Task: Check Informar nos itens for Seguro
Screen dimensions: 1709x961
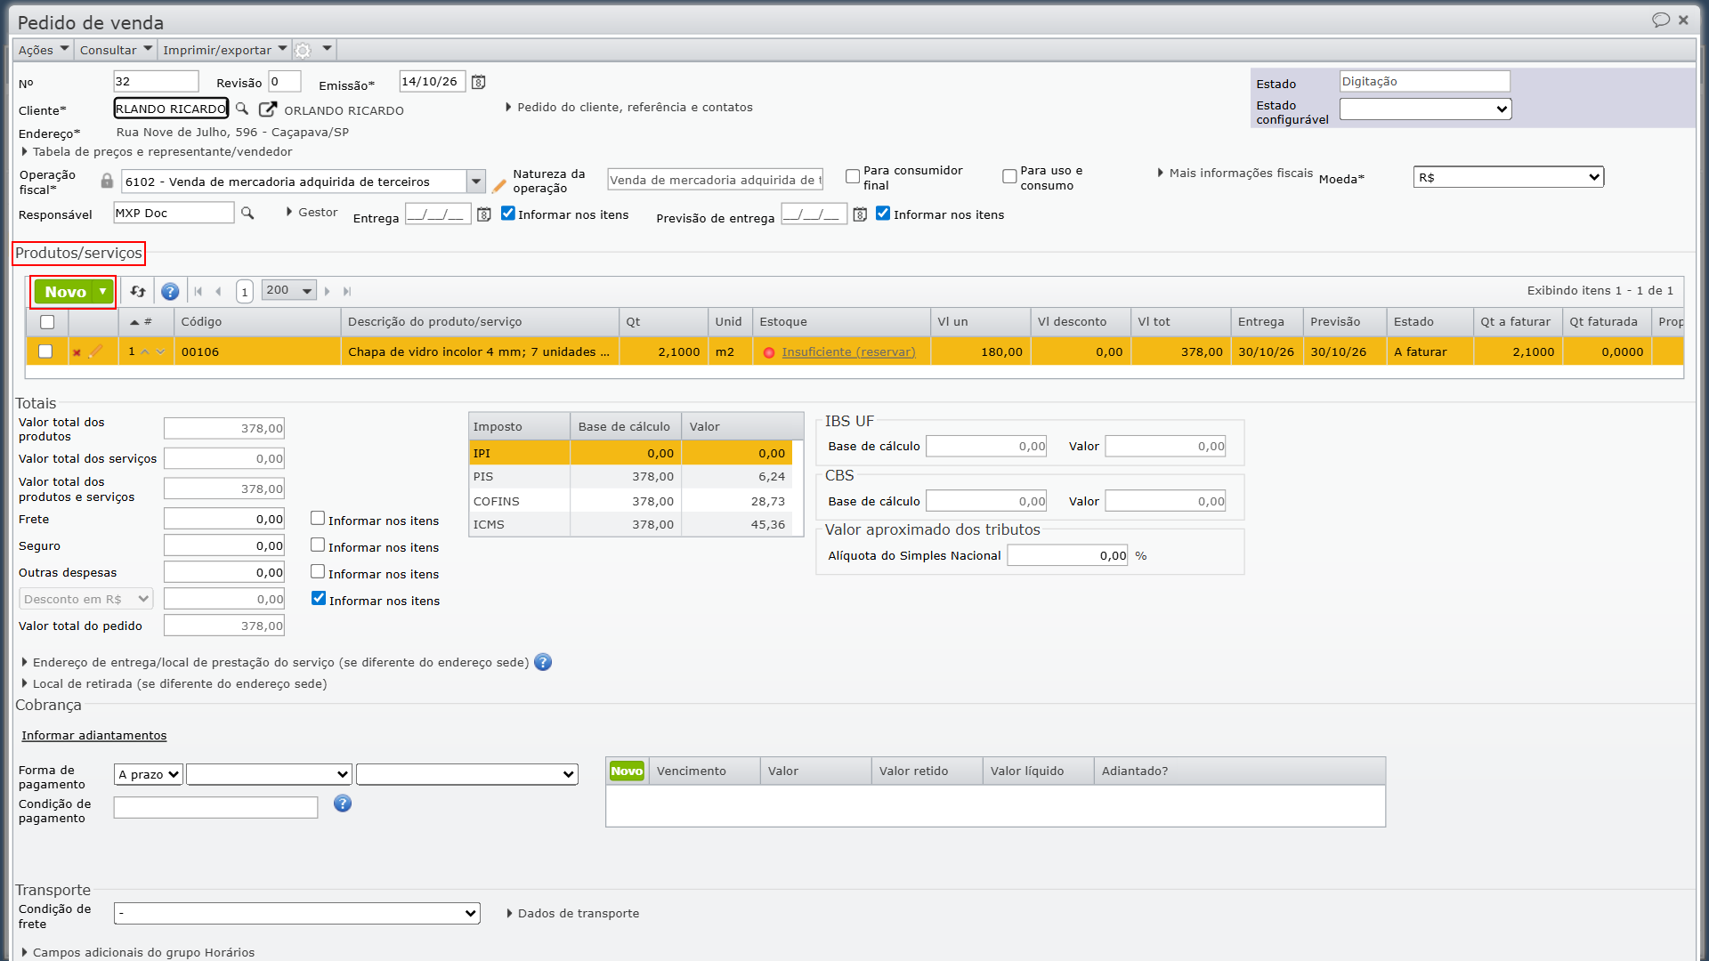Action: point(318,545)
